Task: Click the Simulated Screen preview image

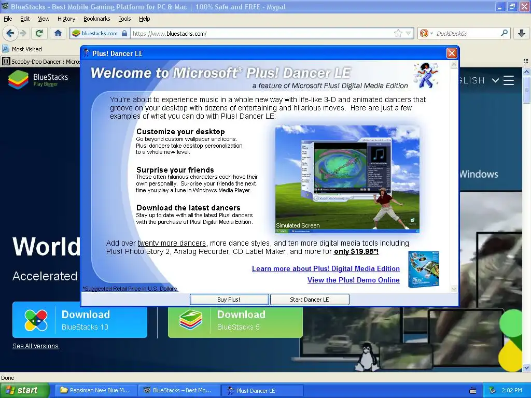Action: pos(347,179)
